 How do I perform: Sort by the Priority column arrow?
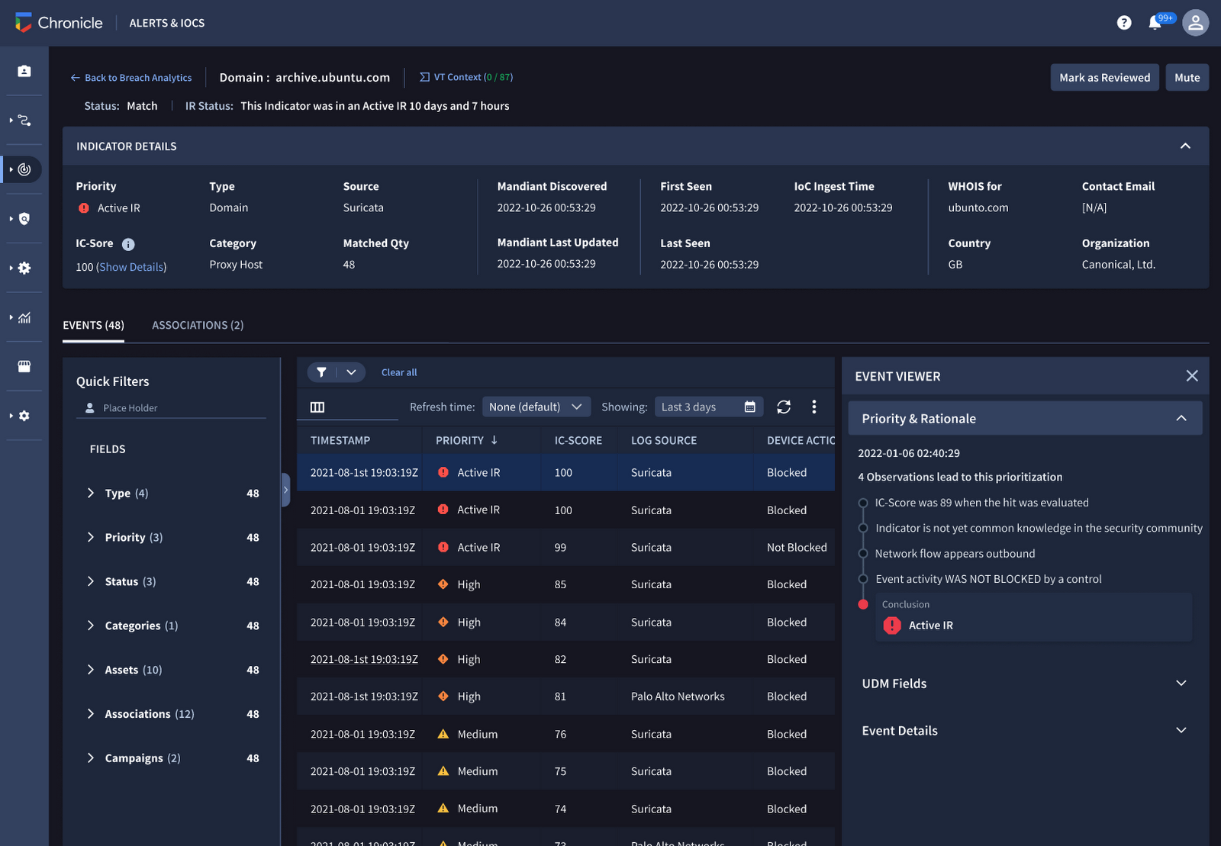[495, 440]
